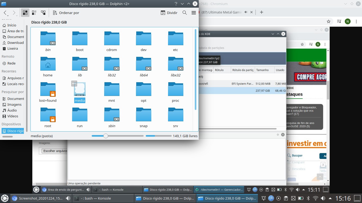Open the Ordenar por sort menu
The image size is (362, 203).
click(x=66, y=13)
